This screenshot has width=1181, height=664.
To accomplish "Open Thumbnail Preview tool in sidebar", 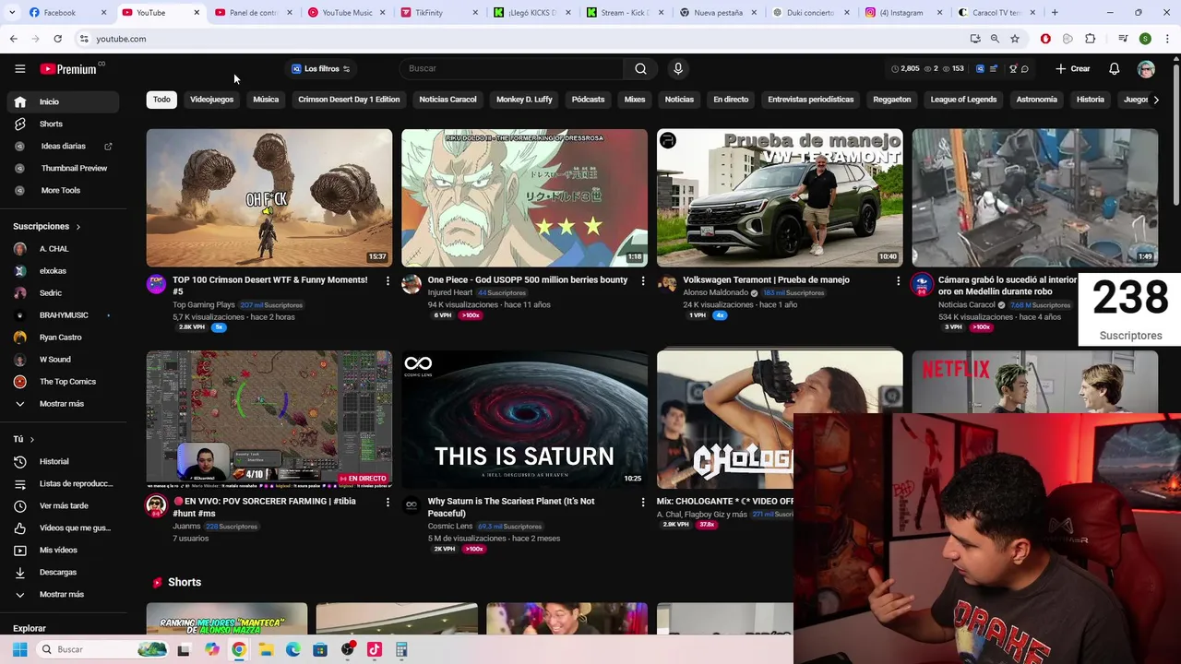I will (x=63, y=168).
